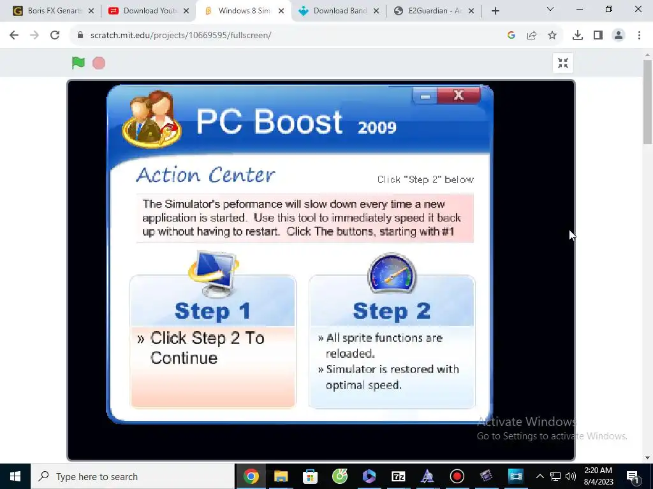Reload the current page
Screen dimensions: 653x489
[x=55, y=36]
